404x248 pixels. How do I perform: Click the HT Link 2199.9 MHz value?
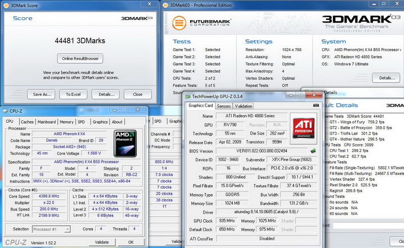(49, 215)
